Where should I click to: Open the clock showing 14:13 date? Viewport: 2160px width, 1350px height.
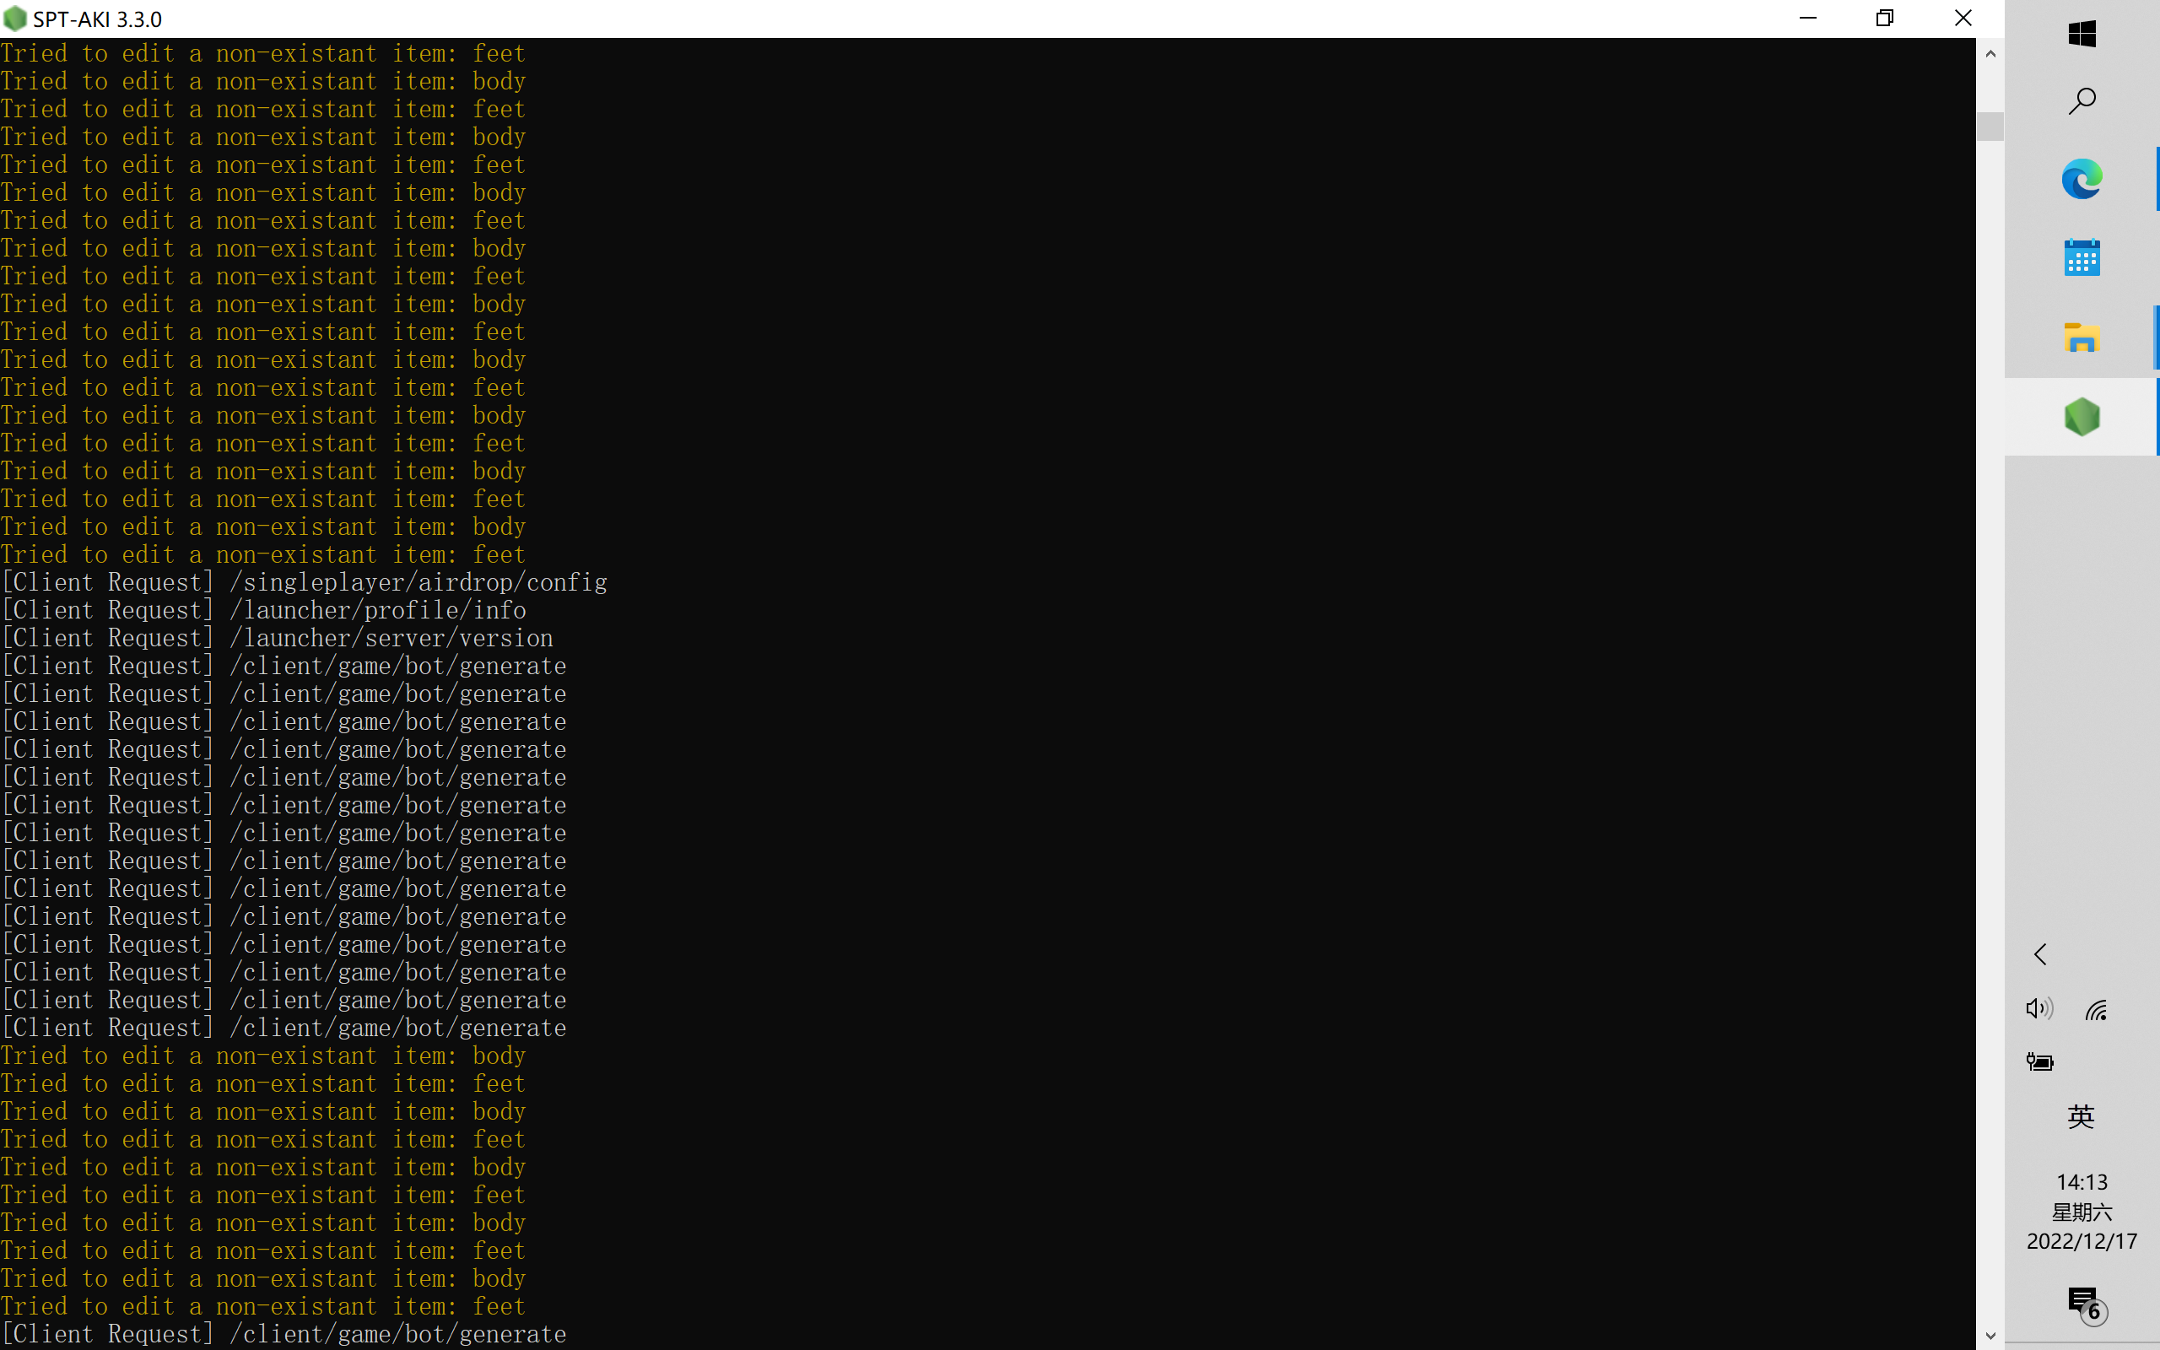pos(2082,1211)
